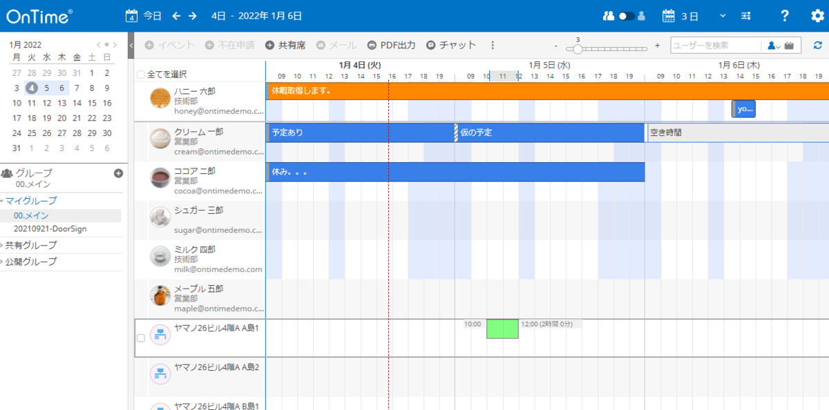This screenshot has height=410, width=829.
Task: Select the 20210921-DoorSign group
Action: coord(50,228)
